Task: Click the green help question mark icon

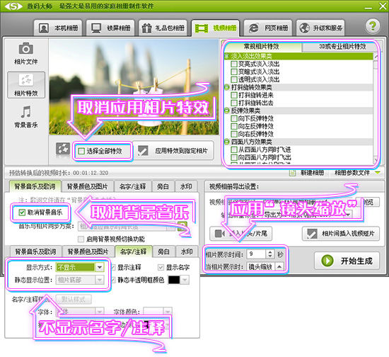Action: click(372, 26)
